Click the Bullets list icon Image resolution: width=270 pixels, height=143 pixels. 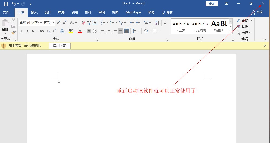(103, 23)
